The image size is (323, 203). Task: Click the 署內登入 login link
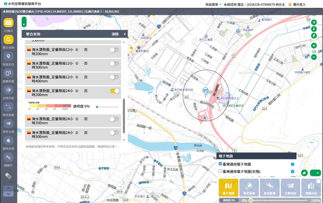[299, 4]
